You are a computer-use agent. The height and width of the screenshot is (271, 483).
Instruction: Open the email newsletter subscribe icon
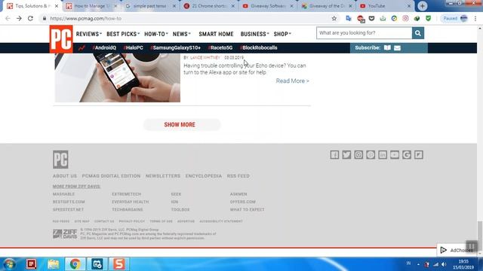pyautogui.click(x=398, y=47)
